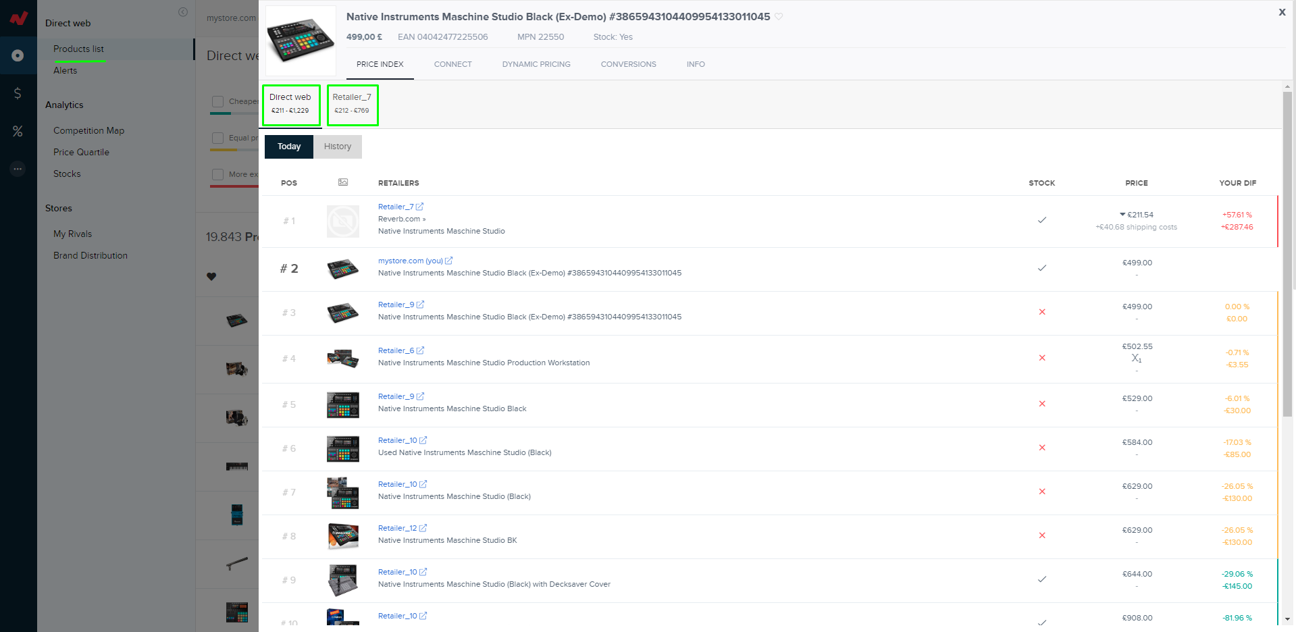Collapse the sidebar with the arrow icon

pyautogui.click(x=183, y=12)
